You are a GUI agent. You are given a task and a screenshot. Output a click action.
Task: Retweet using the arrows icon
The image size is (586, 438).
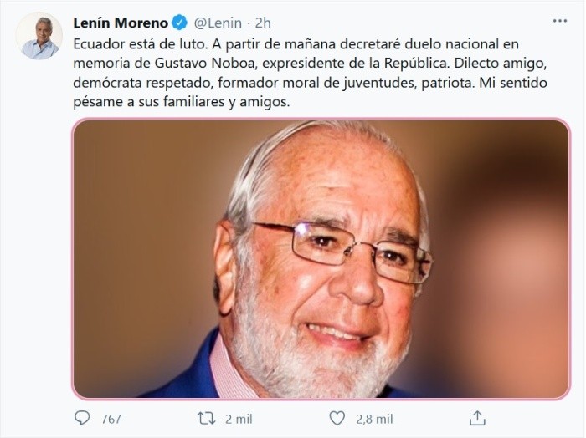206,417
